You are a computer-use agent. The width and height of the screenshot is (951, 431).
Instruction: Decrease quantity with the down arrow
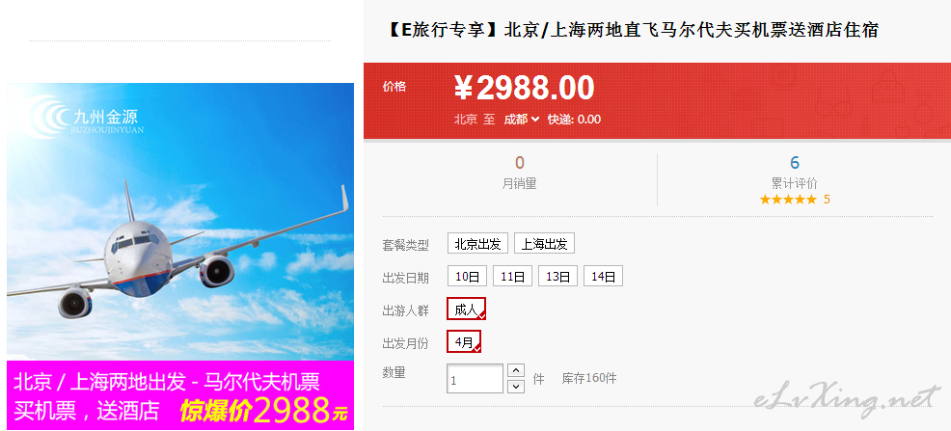(516, 386)
